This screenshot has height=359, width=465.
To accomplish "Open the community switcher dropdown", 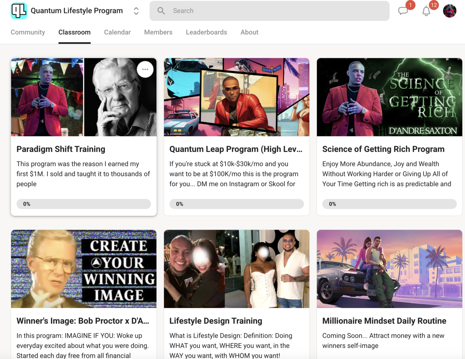I will coord(136,11).
